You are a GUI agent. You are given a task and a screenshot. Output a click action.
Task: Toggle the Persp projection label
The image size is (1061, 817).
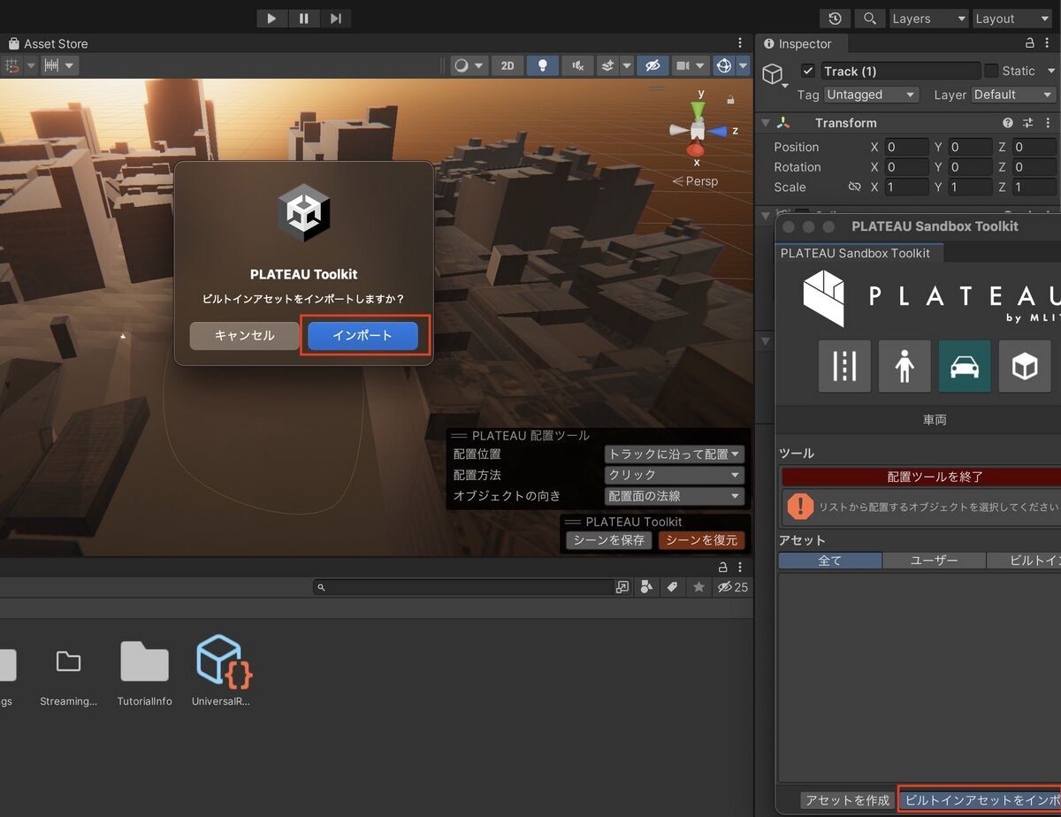(x=696, y=181)
